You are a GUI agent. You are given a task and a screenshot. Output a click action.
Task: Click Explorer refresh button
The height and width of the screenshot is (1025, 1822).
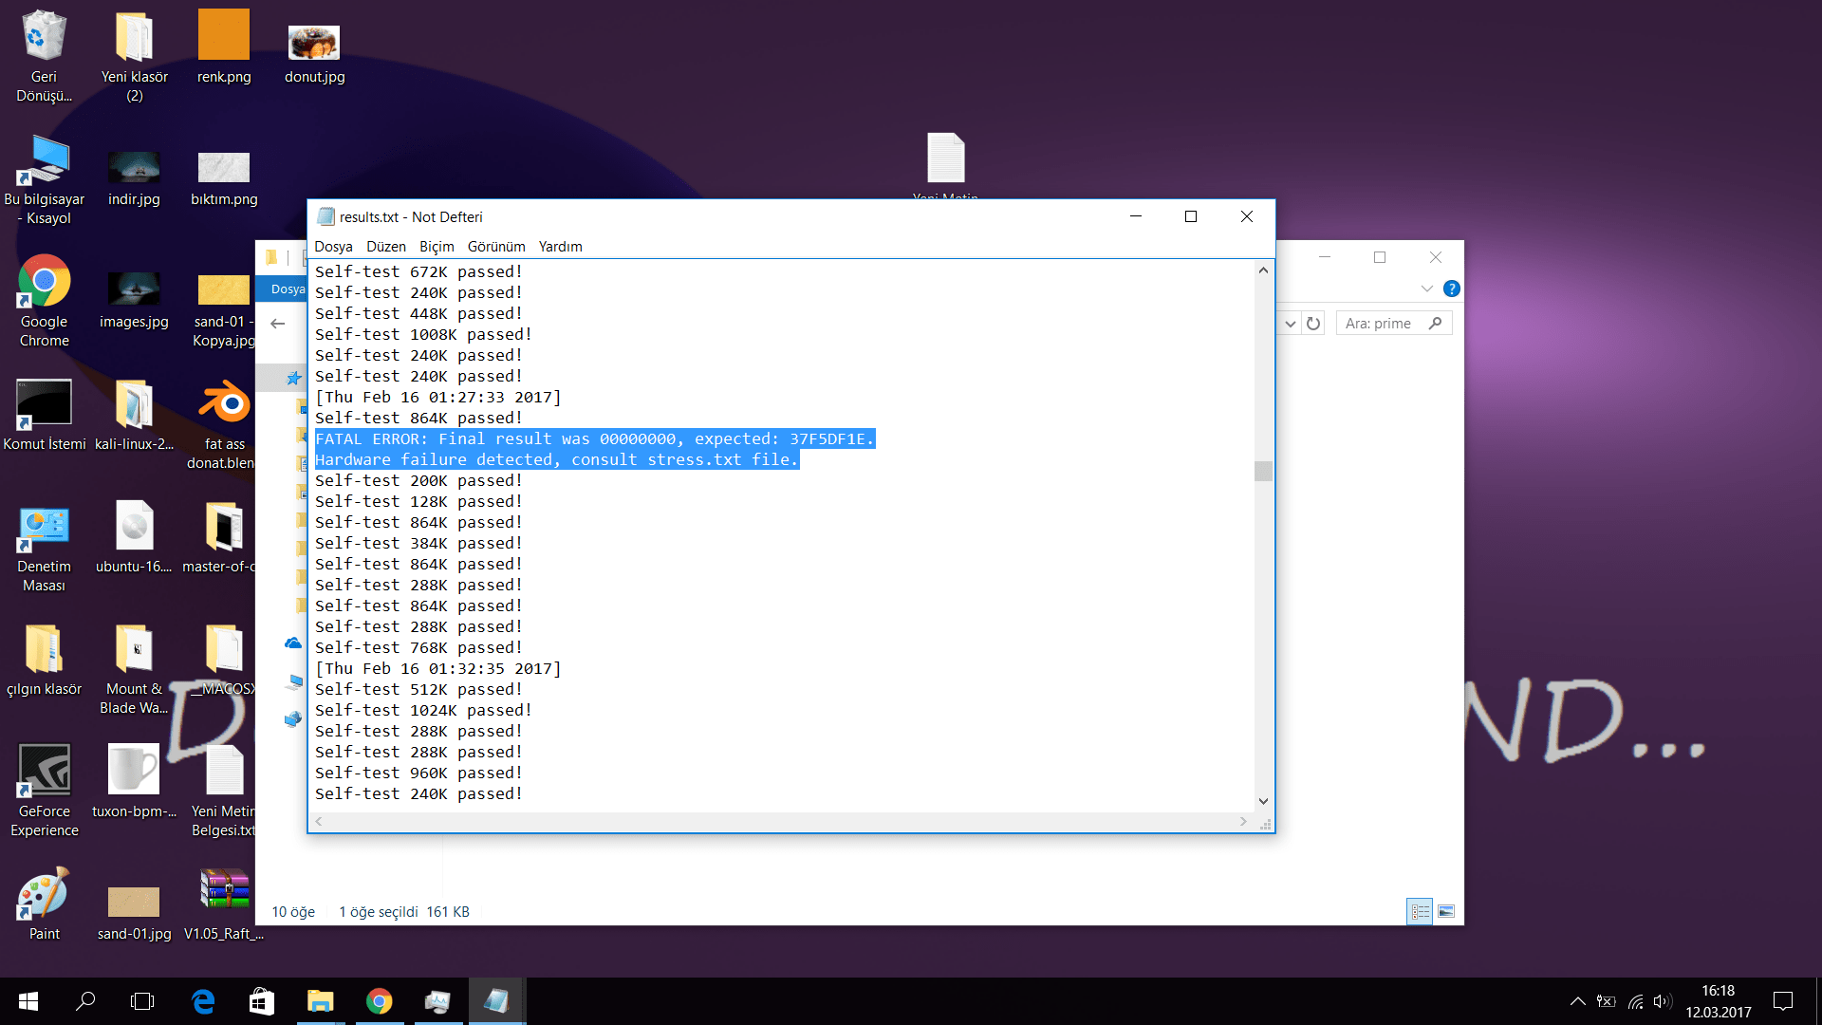coord(1313,324)
